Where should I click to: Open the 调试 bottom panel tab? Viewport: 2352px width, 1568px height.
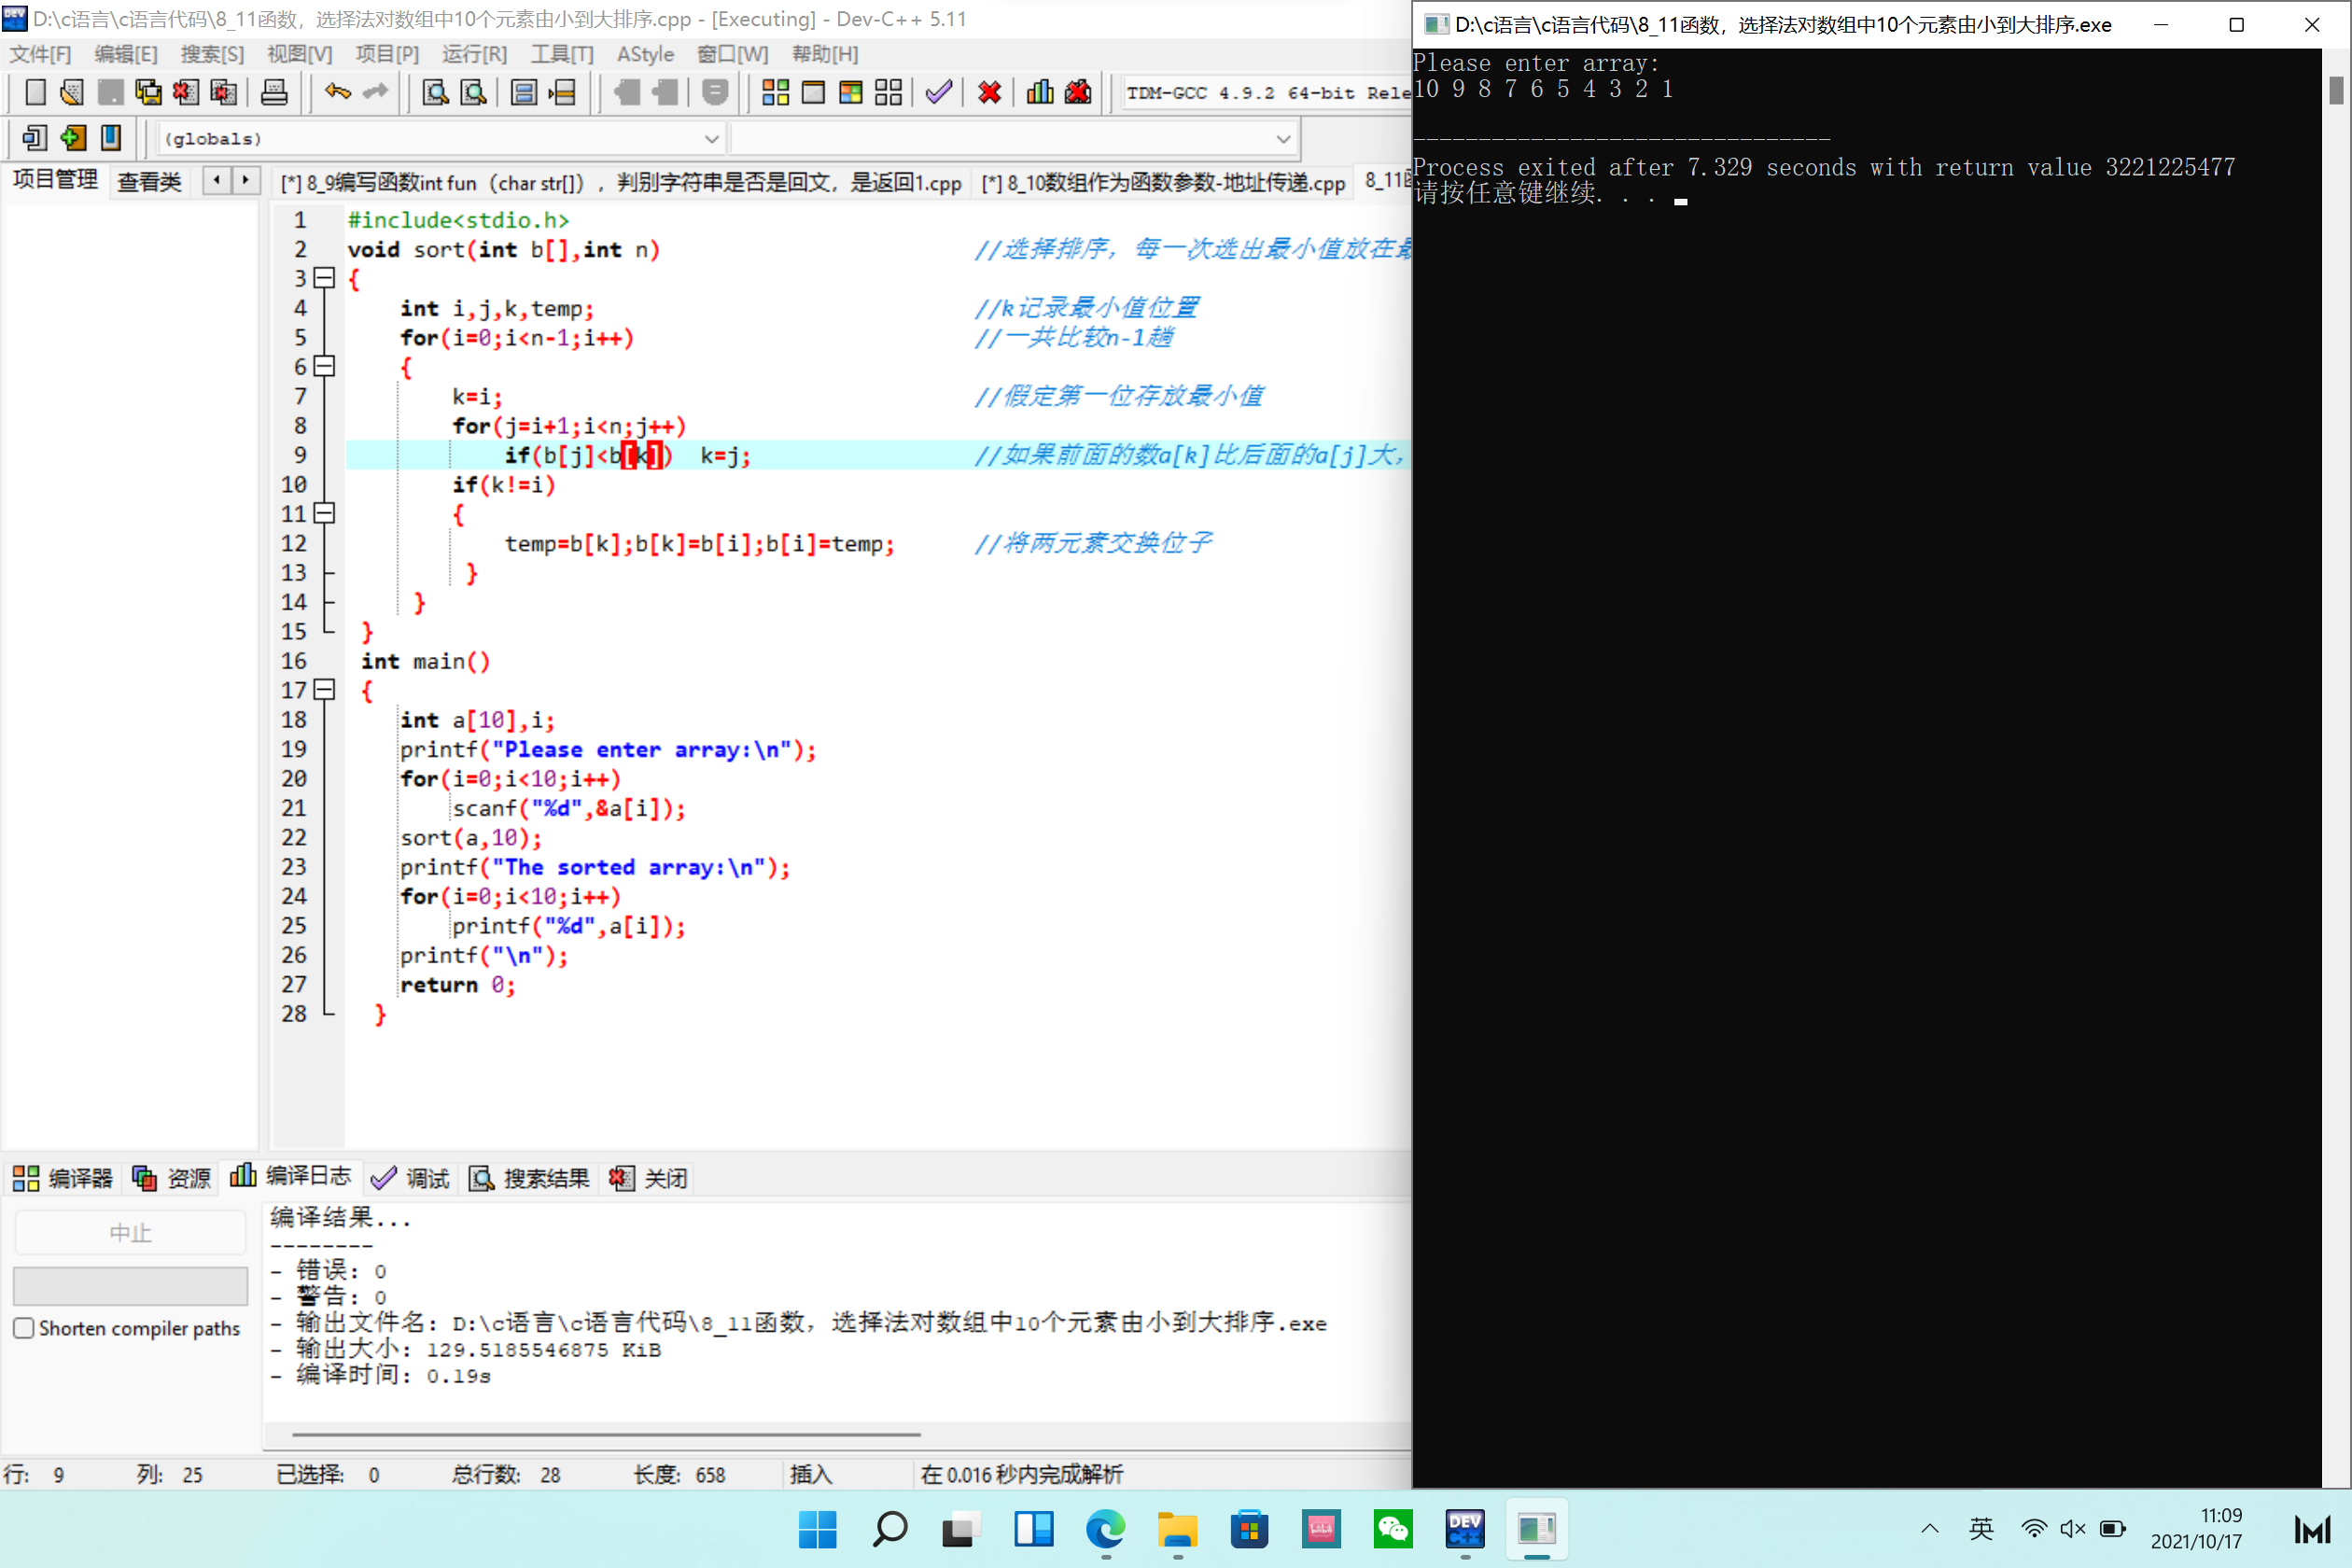point(410,1178)
